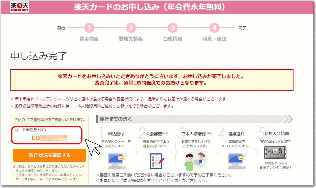Click the 新規入会特典 step title
This screenshot has width=316, height=188.
coord(276,134)
